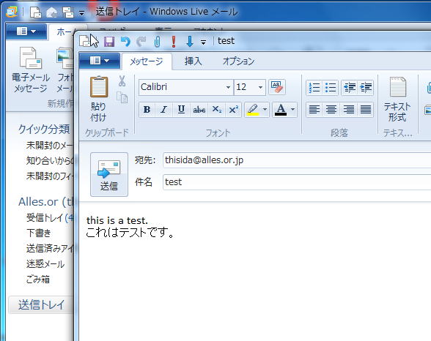431x341 pixels.
Task: Open the Calibri font name dropdown
Action: click(228, 87)
